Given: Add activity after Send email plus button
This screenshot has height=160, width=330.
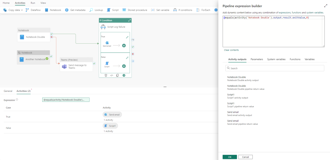Looking at the screenshot, I should pos(124,45).
